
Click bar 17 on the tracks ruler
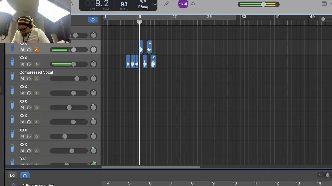pos(175,17)
